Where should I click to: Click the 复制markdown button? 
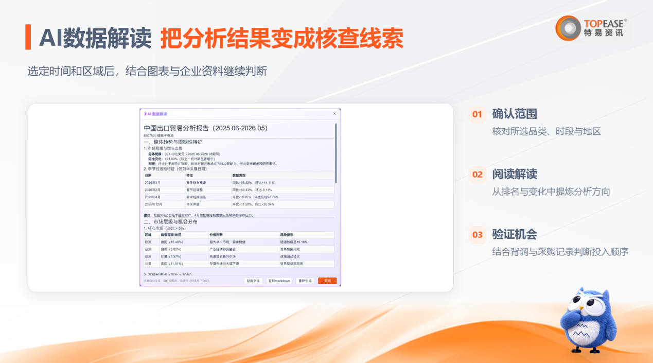[279, 281]
